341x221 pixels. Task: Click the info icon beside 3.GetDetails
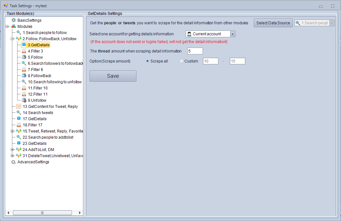coord(24,45)
